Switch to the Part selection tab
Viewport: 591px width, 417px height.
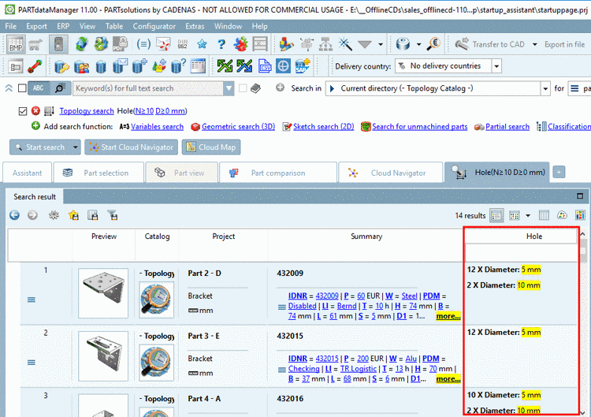point(98,173)
